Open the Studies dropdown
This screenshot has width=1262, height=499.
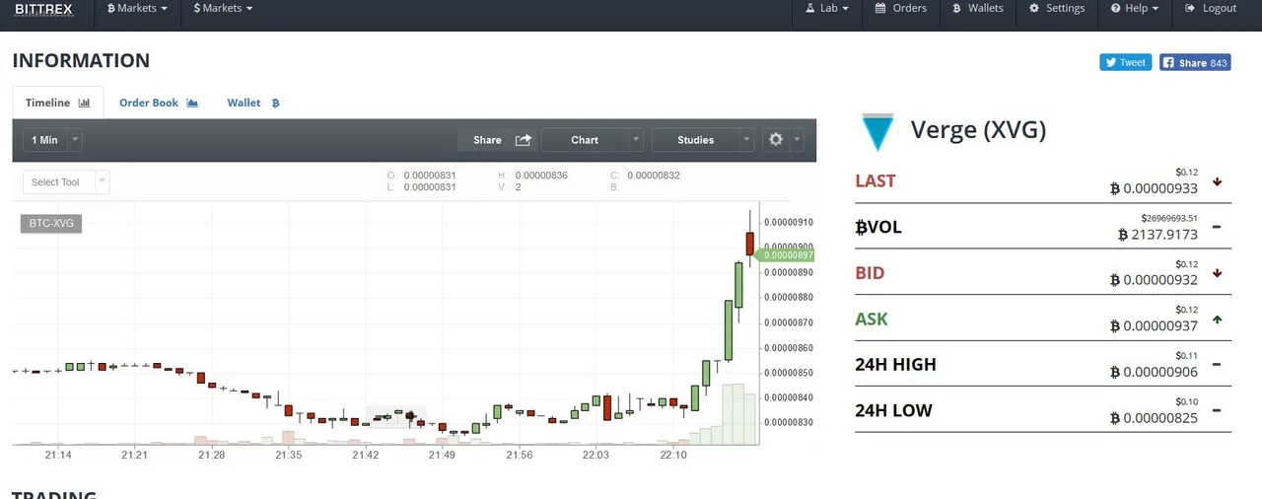[x=704, y=140]
